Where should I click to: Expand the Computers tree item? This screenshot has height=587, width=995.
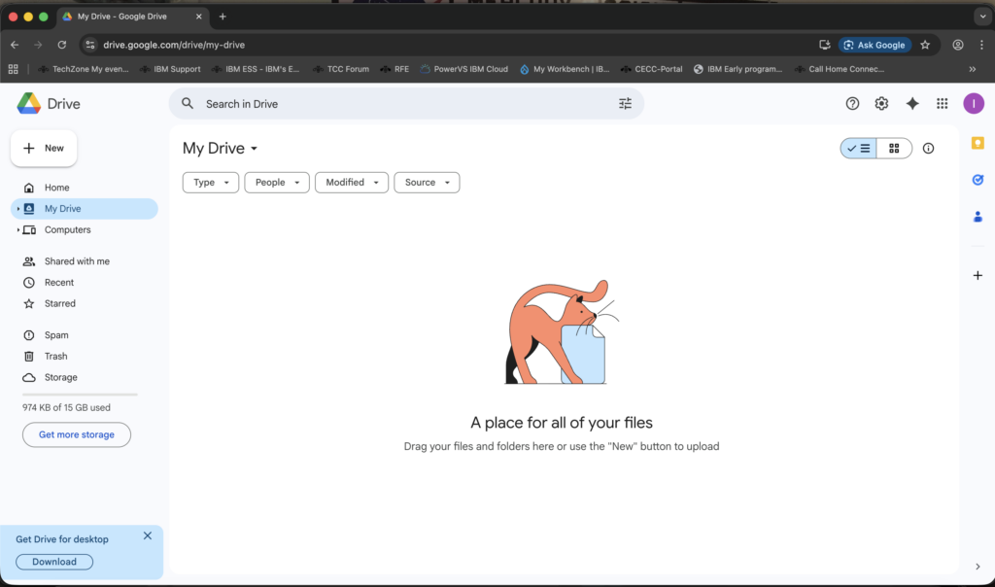pos(18,230)
